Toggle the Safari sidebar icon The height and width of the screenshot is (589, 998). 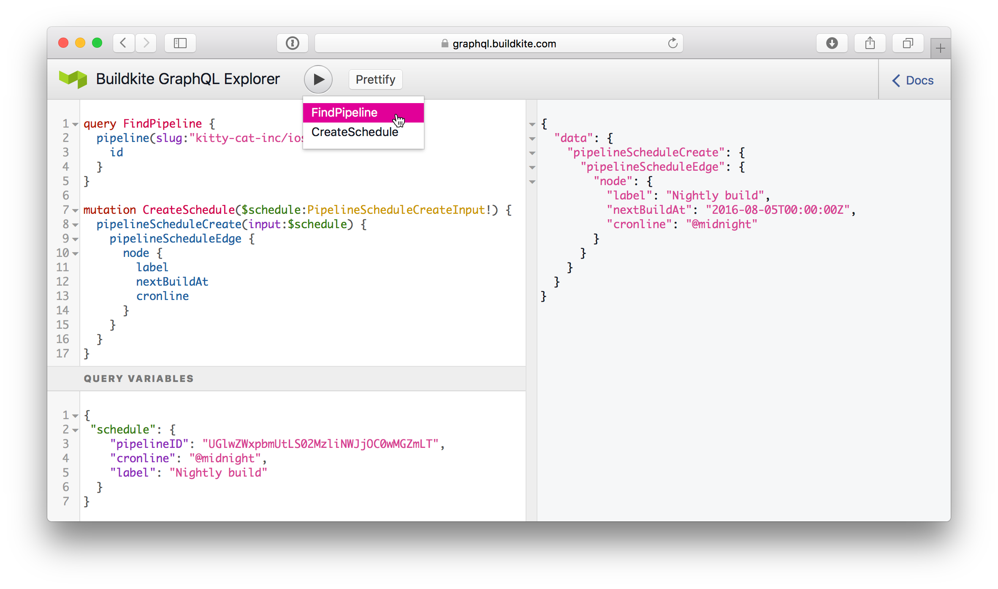coord(180,43)
